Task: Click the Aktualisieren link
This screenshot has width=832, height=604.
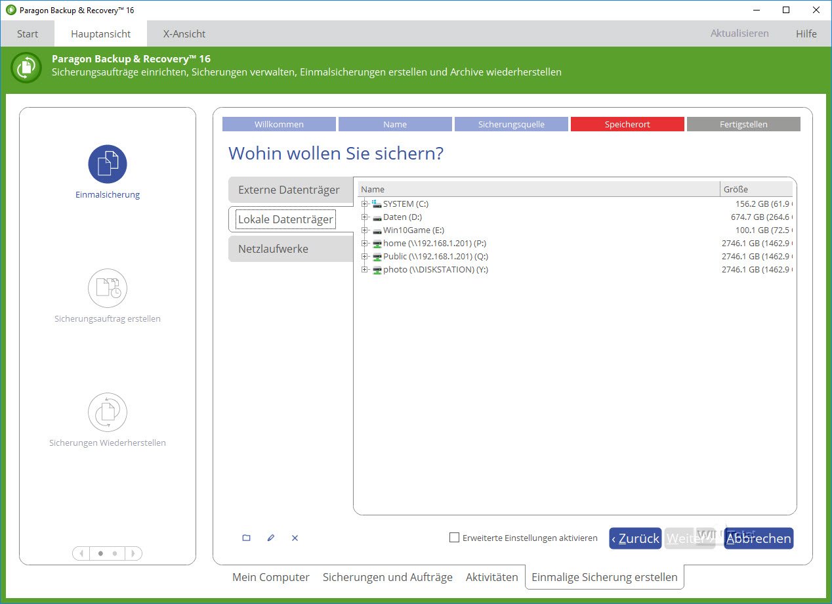Action: [x=739, y=33]
